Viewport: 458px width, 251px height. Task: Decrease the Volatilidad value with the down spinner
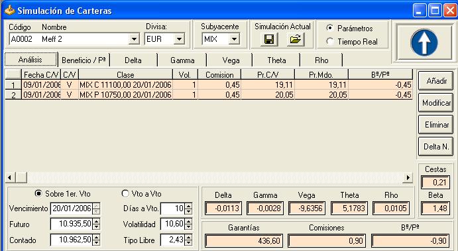(x=188, y=227)
